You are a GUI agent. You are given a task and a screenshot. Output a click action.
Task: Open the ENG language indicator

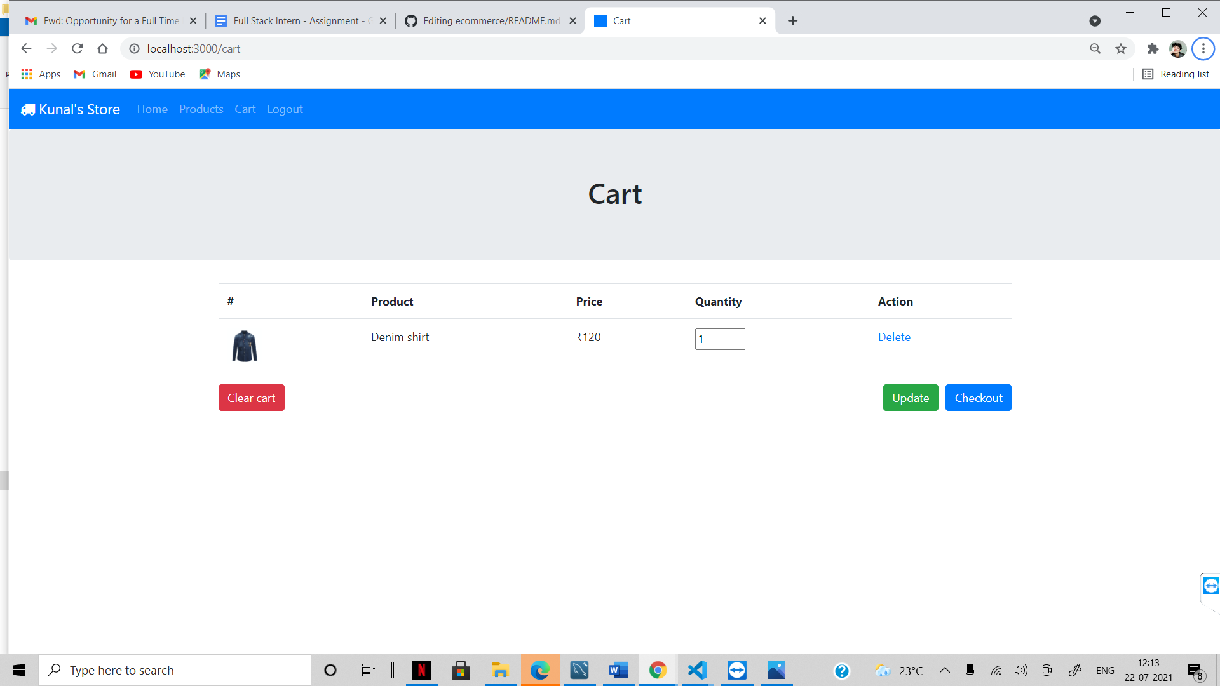click(x=1105, y=671)
